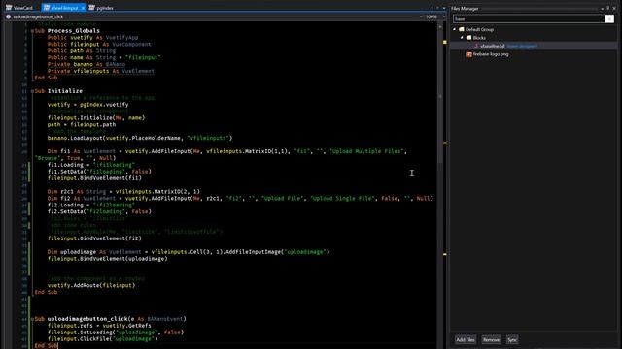Click 'vuetify.AddRoute(fileinput)' line

point(91,285)
